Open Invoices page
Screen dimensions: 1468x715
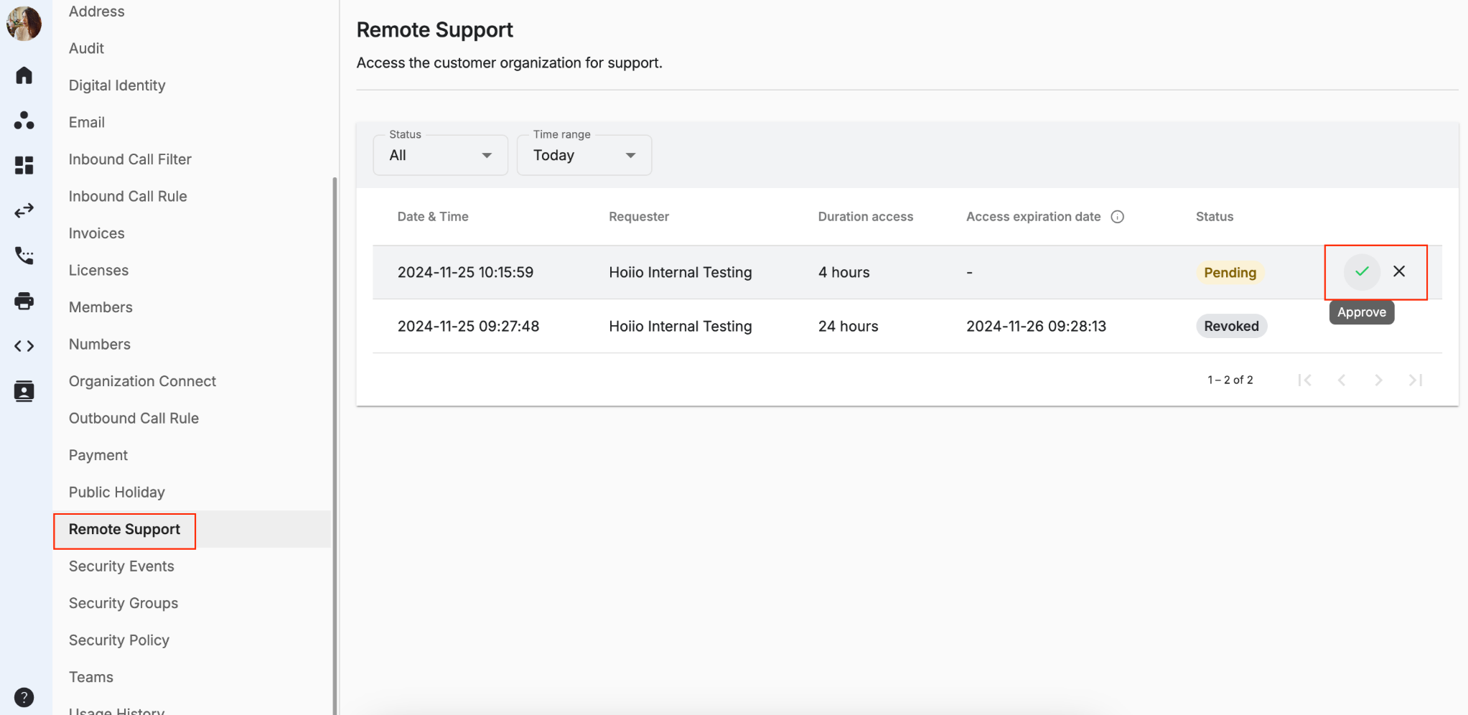click(96, 233)
